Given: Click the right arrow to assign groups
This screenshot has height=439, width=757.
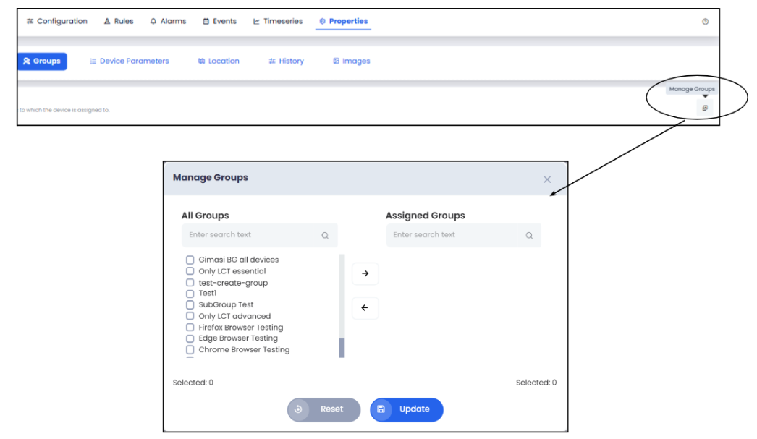Looking at the screenshot, I should point(365,273).
